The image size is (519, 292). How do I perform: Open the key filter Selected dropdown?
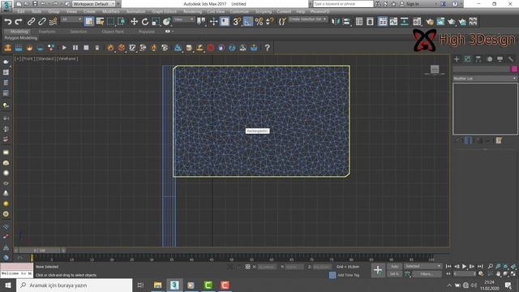point(423,266)
